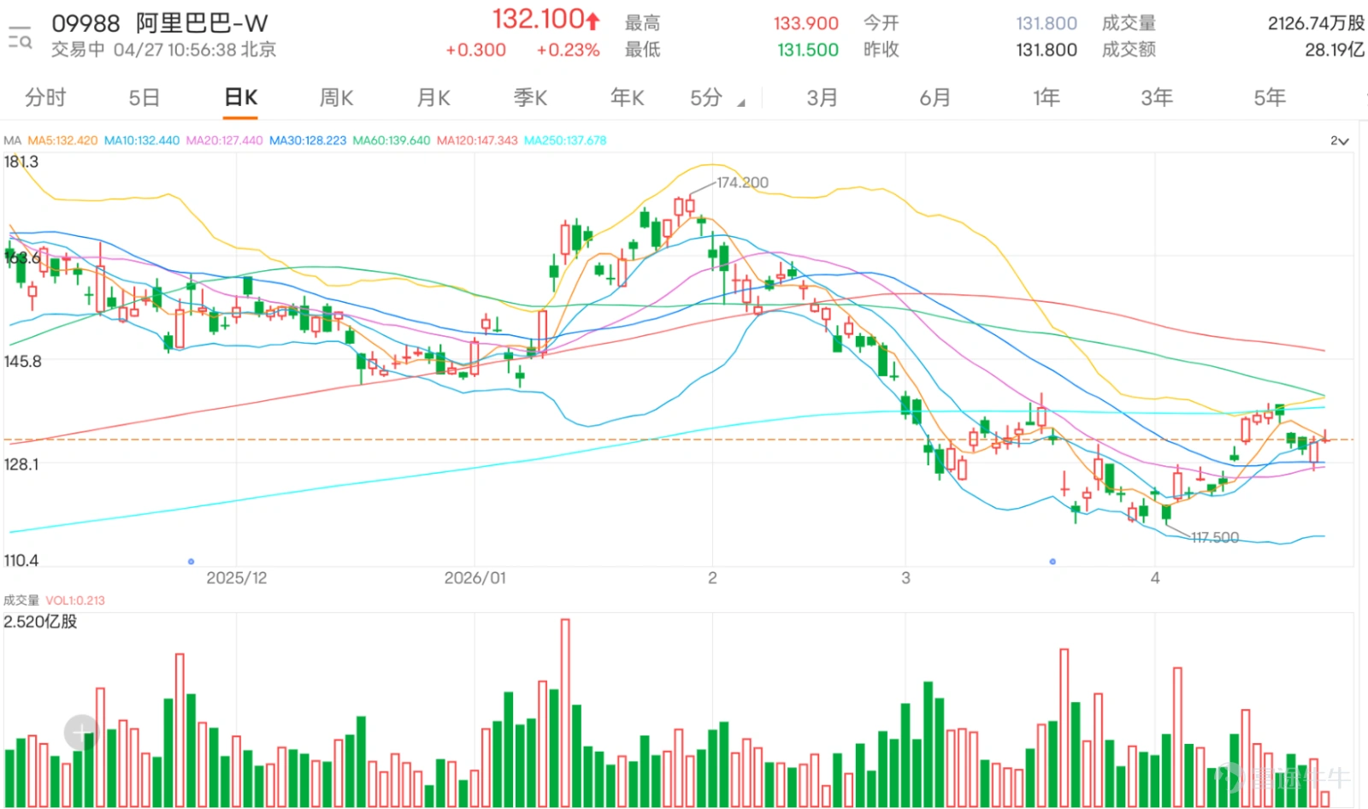
Task: Click the percent change +0.23%
Action: 568,50
